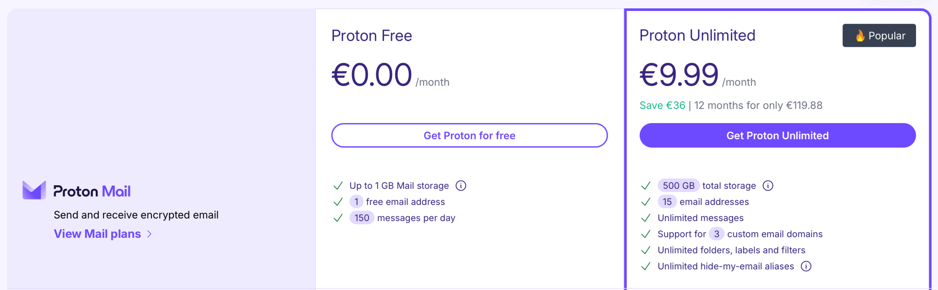
Task: Click Get Proton for free
Action: tap(469, 135)
